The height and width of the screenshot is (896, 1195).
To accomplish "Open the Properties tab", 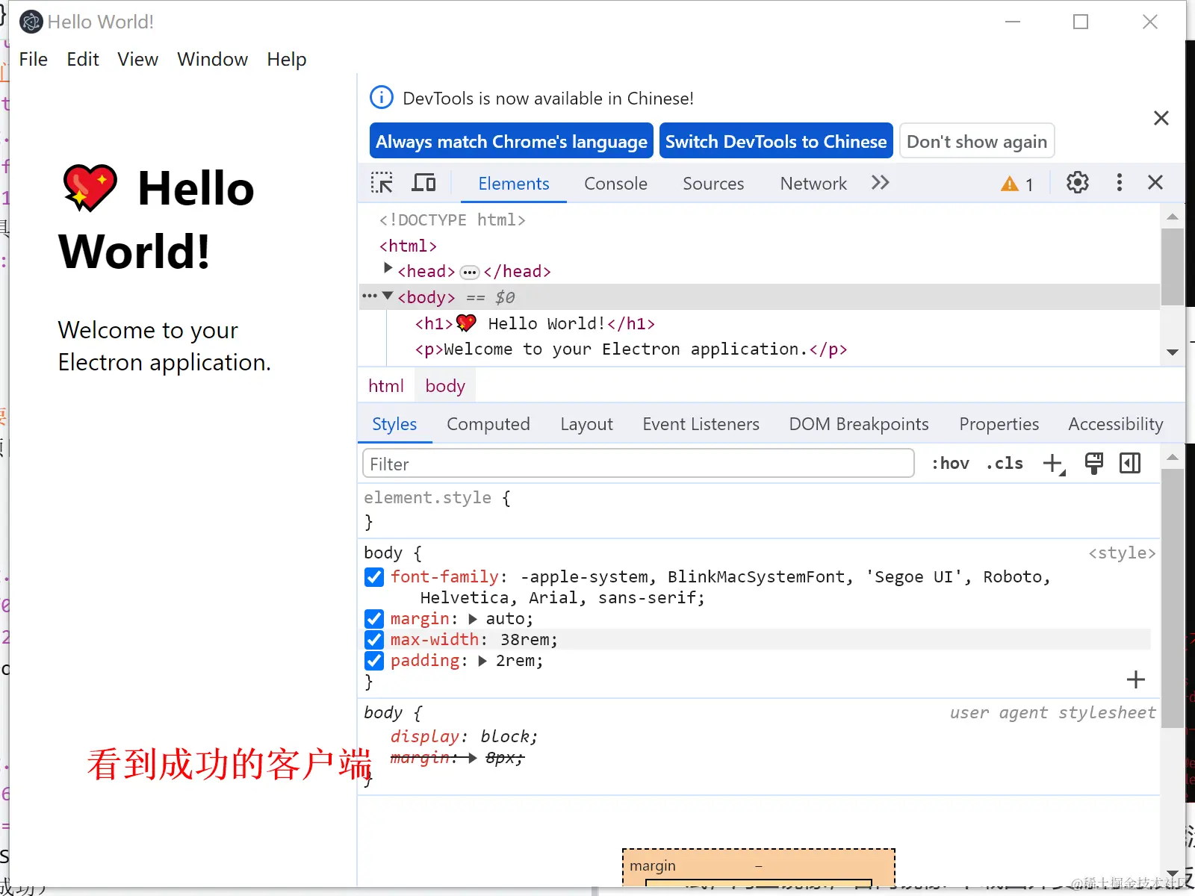I will pos(999,424).
